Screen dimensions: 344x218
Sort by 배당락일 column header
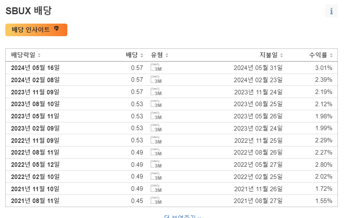[26, 55]
